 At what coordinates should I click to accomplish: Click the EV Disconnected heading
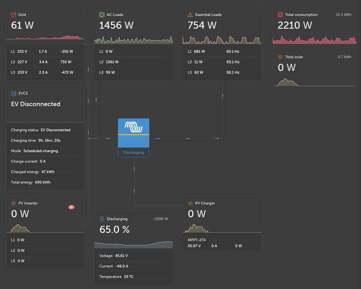pyautogui.click(x=36, y=104)
